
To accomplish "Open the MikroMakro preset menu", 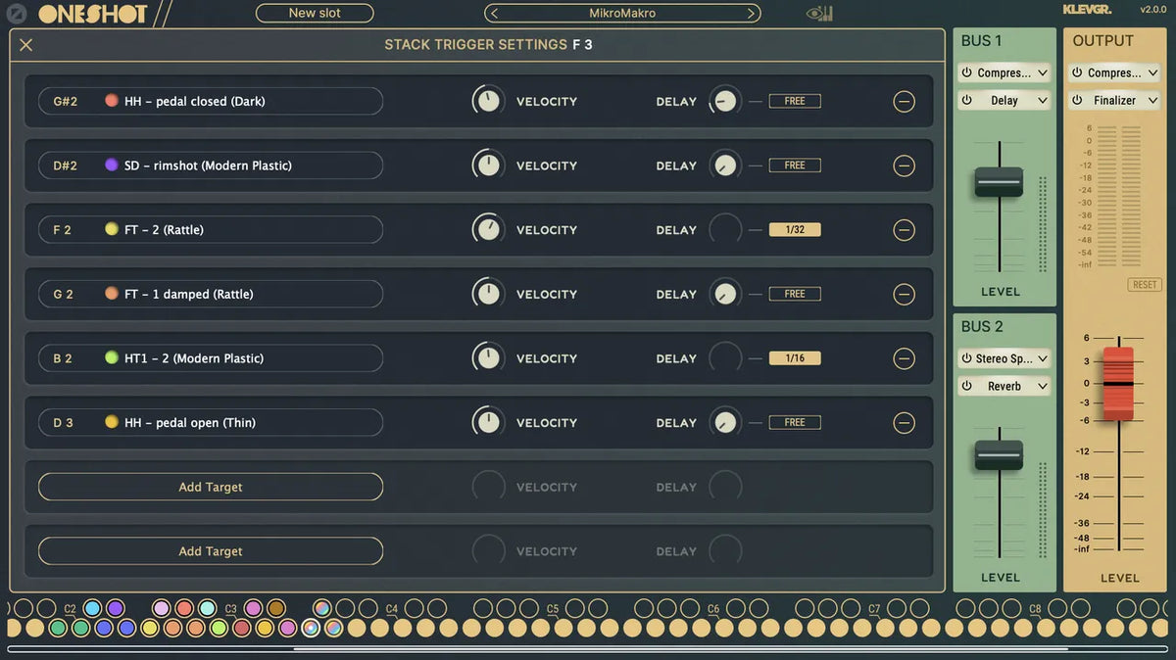I will click(622, 14).
